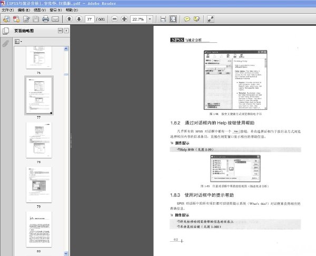The width and height of the screenshot is (316, 256).
Task: Click thumbnail scrollbar down arrow
Action: click(66, 253)
